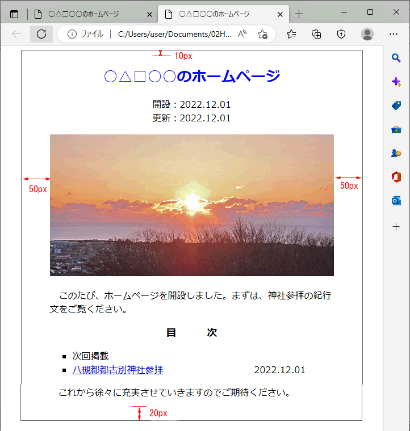Reload the page with refresh button
This screenshot has height=431, width=410.
[41, 34]
